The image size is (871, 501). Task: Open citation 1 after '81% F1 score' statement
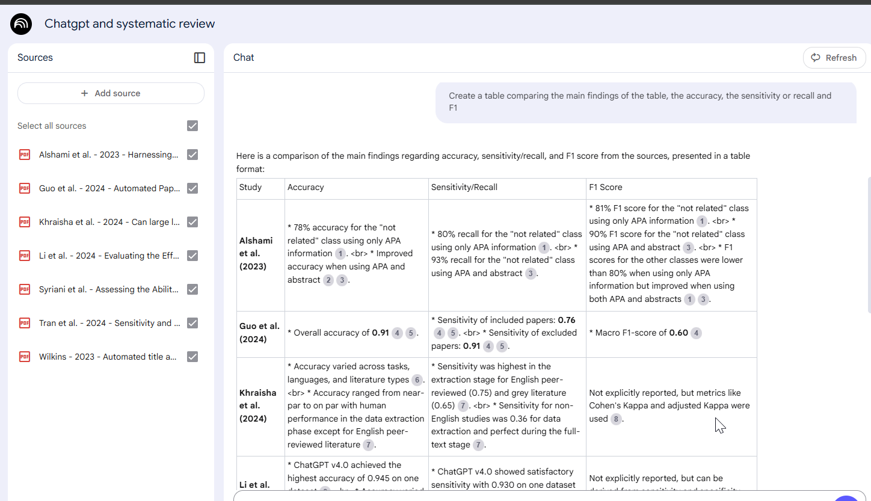pyautogui.click(x=702, y=221)
